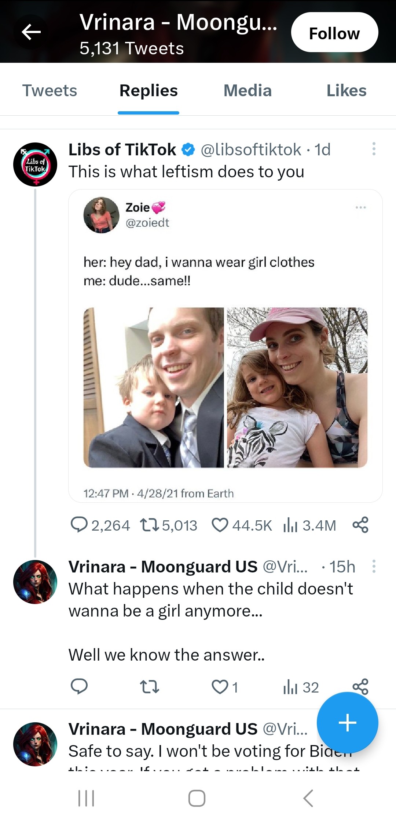The width and height of the screenshot is (396, 824).
Task: Like Vrinara's reply about the child
Action: (220, 687)
